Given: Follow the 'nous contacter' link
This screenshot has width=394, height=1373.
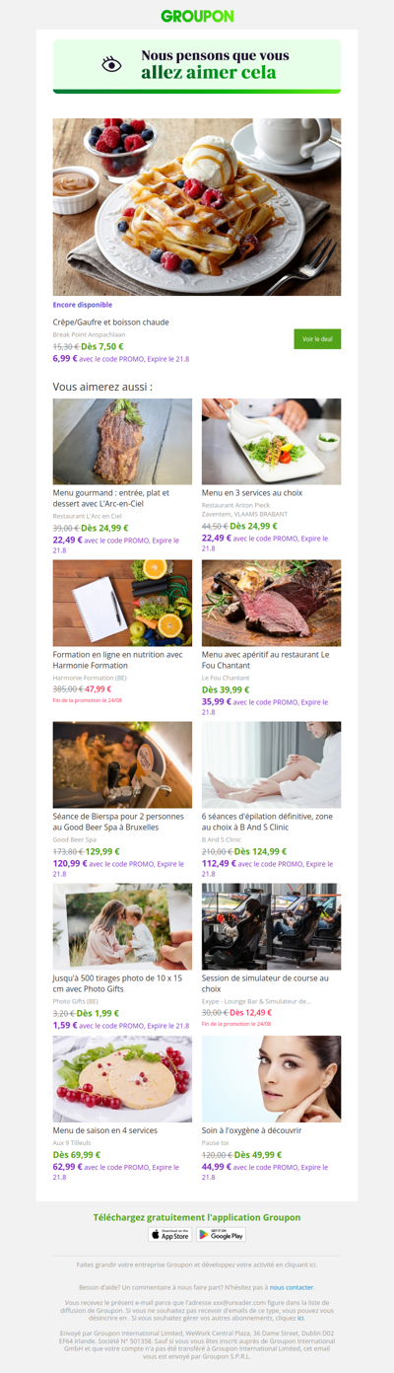Looking at the screenshot, I should 293,1287.
